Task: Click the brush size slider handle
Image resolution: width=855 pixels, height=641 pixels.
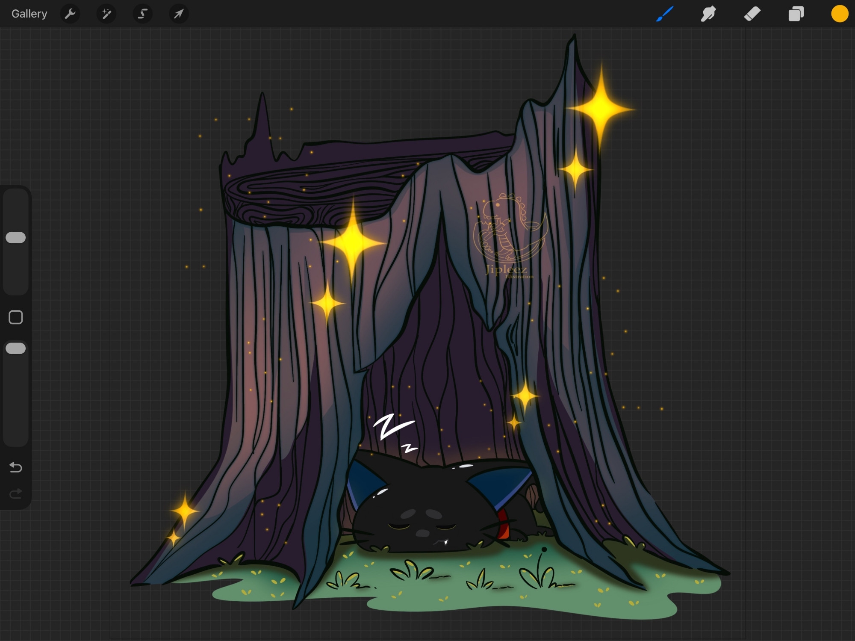Action: click(x=16, y=238)
